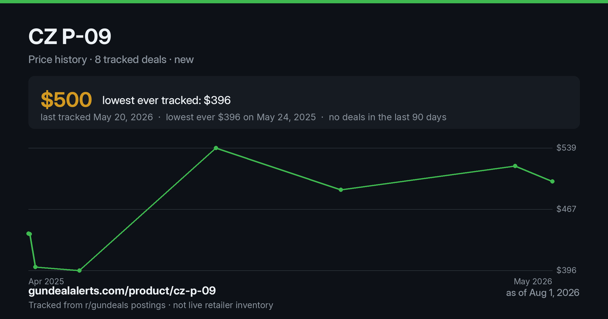The image size is (608, 319).
Task: Open the gundealalerts.com/product/cz-p-09 link
Action: pyautogui.click(x=122, y=291)
